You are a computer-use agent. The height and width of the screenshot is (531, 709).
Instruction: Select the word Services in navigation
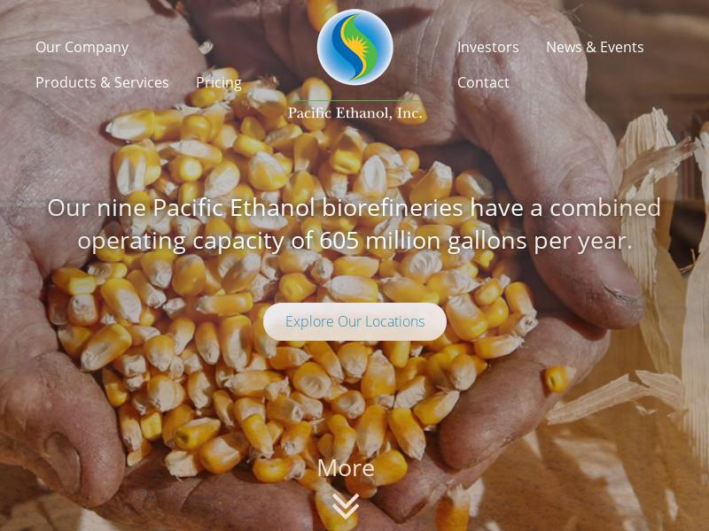pyautogui.click(x=141, y=82)
